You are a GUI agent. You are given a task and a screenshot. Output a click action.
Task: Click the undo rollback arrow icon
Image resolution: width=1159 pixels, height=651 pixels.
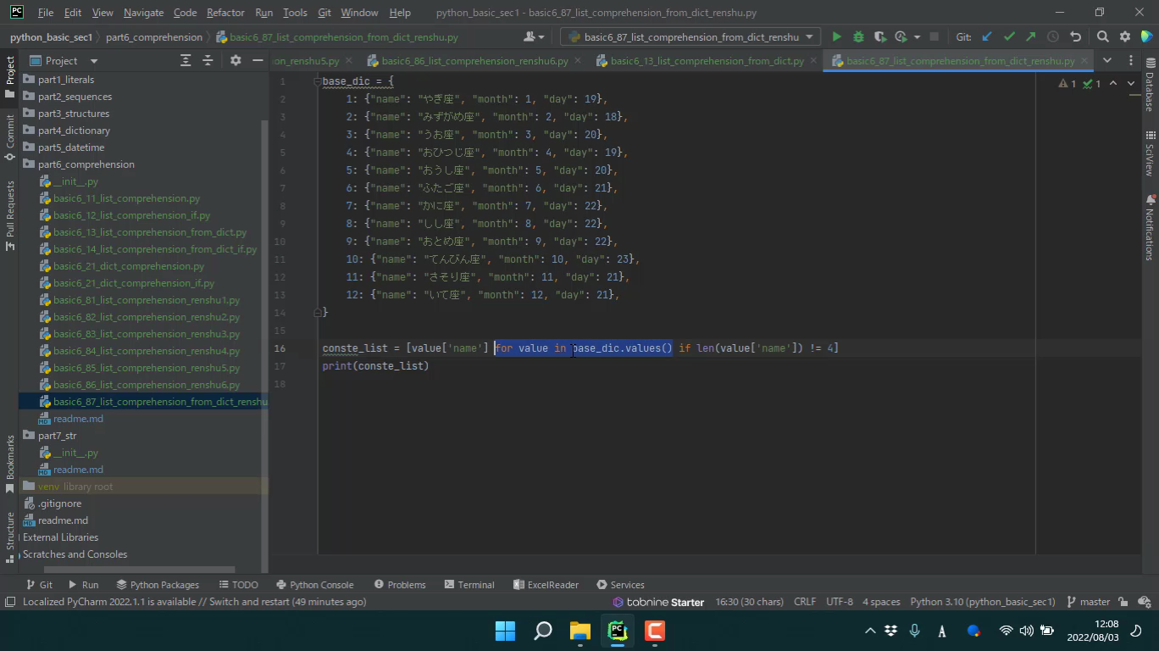click(x=1075, y=36)
